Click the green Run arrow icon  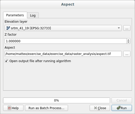(x=118, y=108)
